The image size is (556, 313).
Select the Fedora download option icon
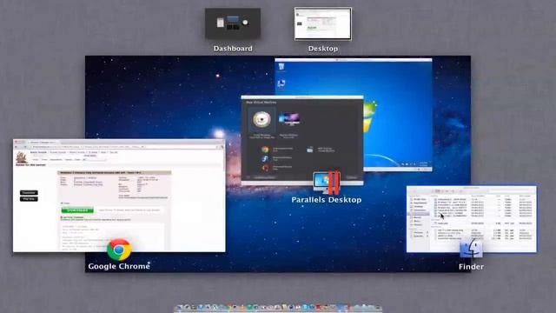(265, 159)
